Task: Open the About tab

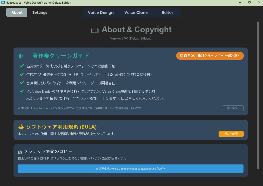Action: tap(17, 12)
